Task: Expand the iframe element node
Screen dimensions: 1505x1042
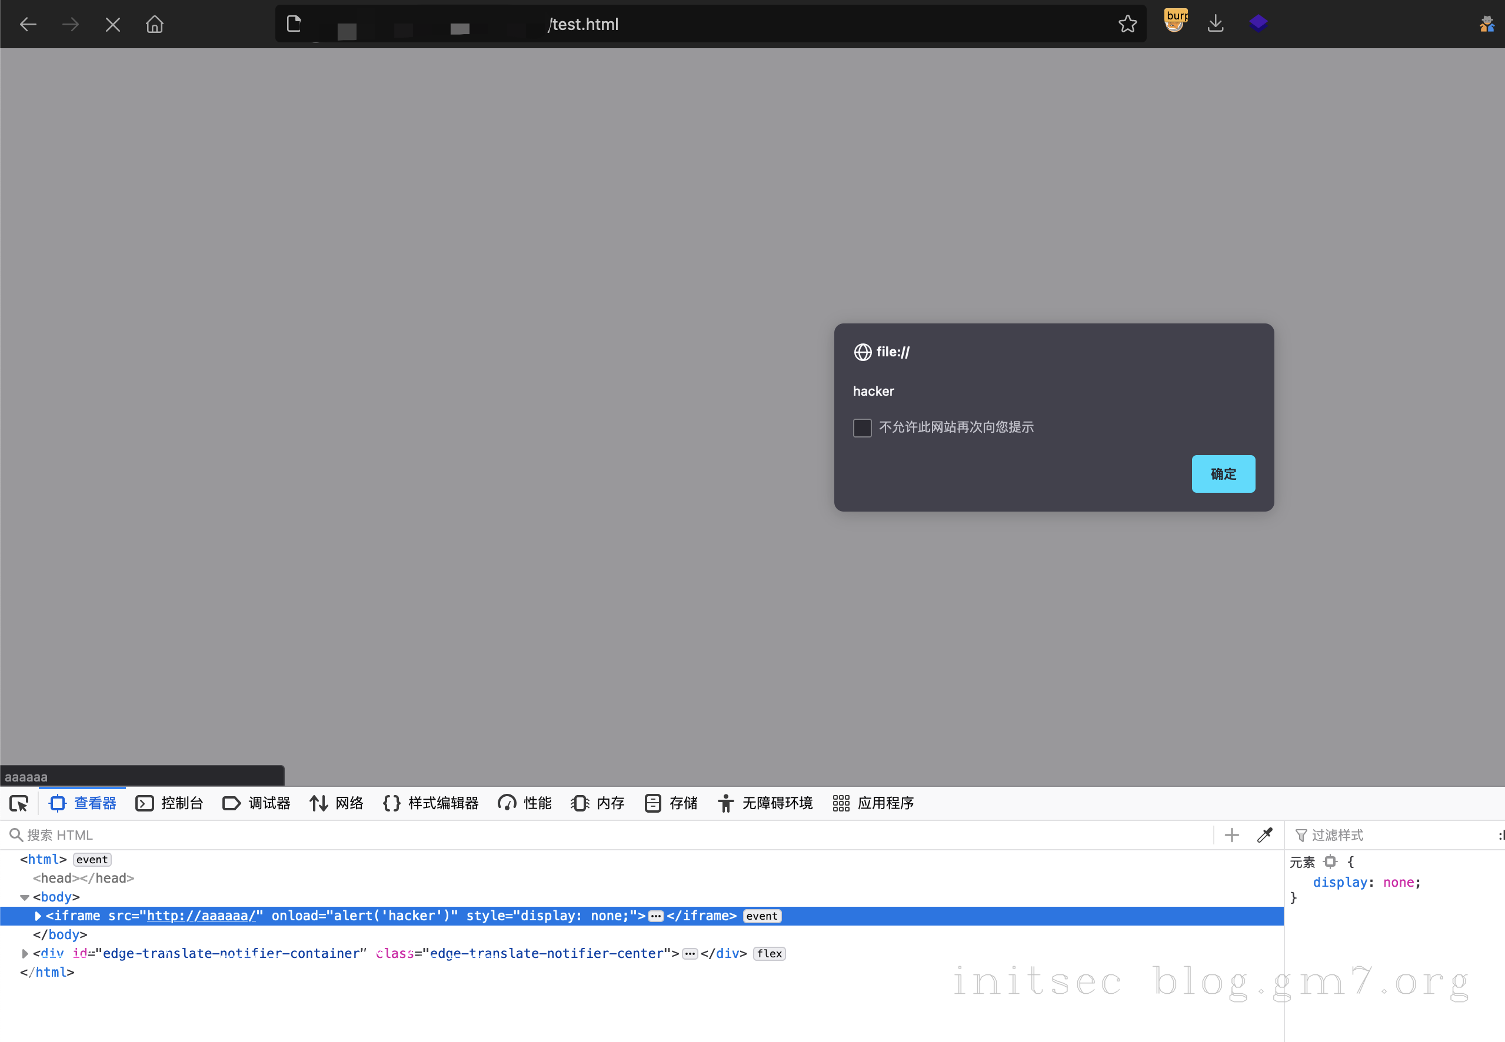Action: [38, 916]
